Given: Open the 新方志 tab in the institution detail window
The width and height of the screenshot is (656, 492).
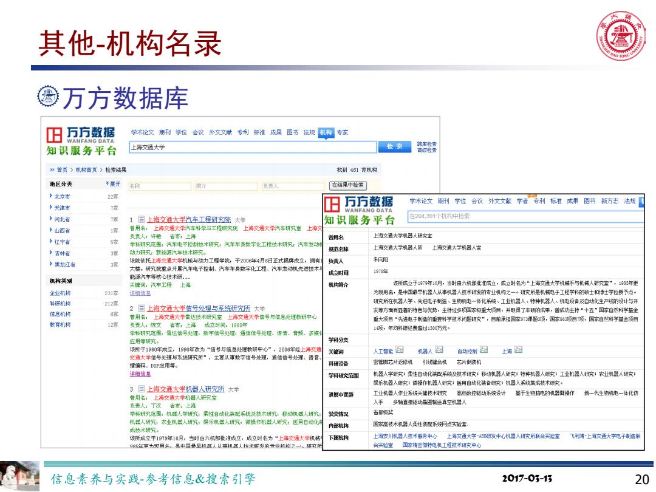Looking at the screenshot, I should pos(610,201).
